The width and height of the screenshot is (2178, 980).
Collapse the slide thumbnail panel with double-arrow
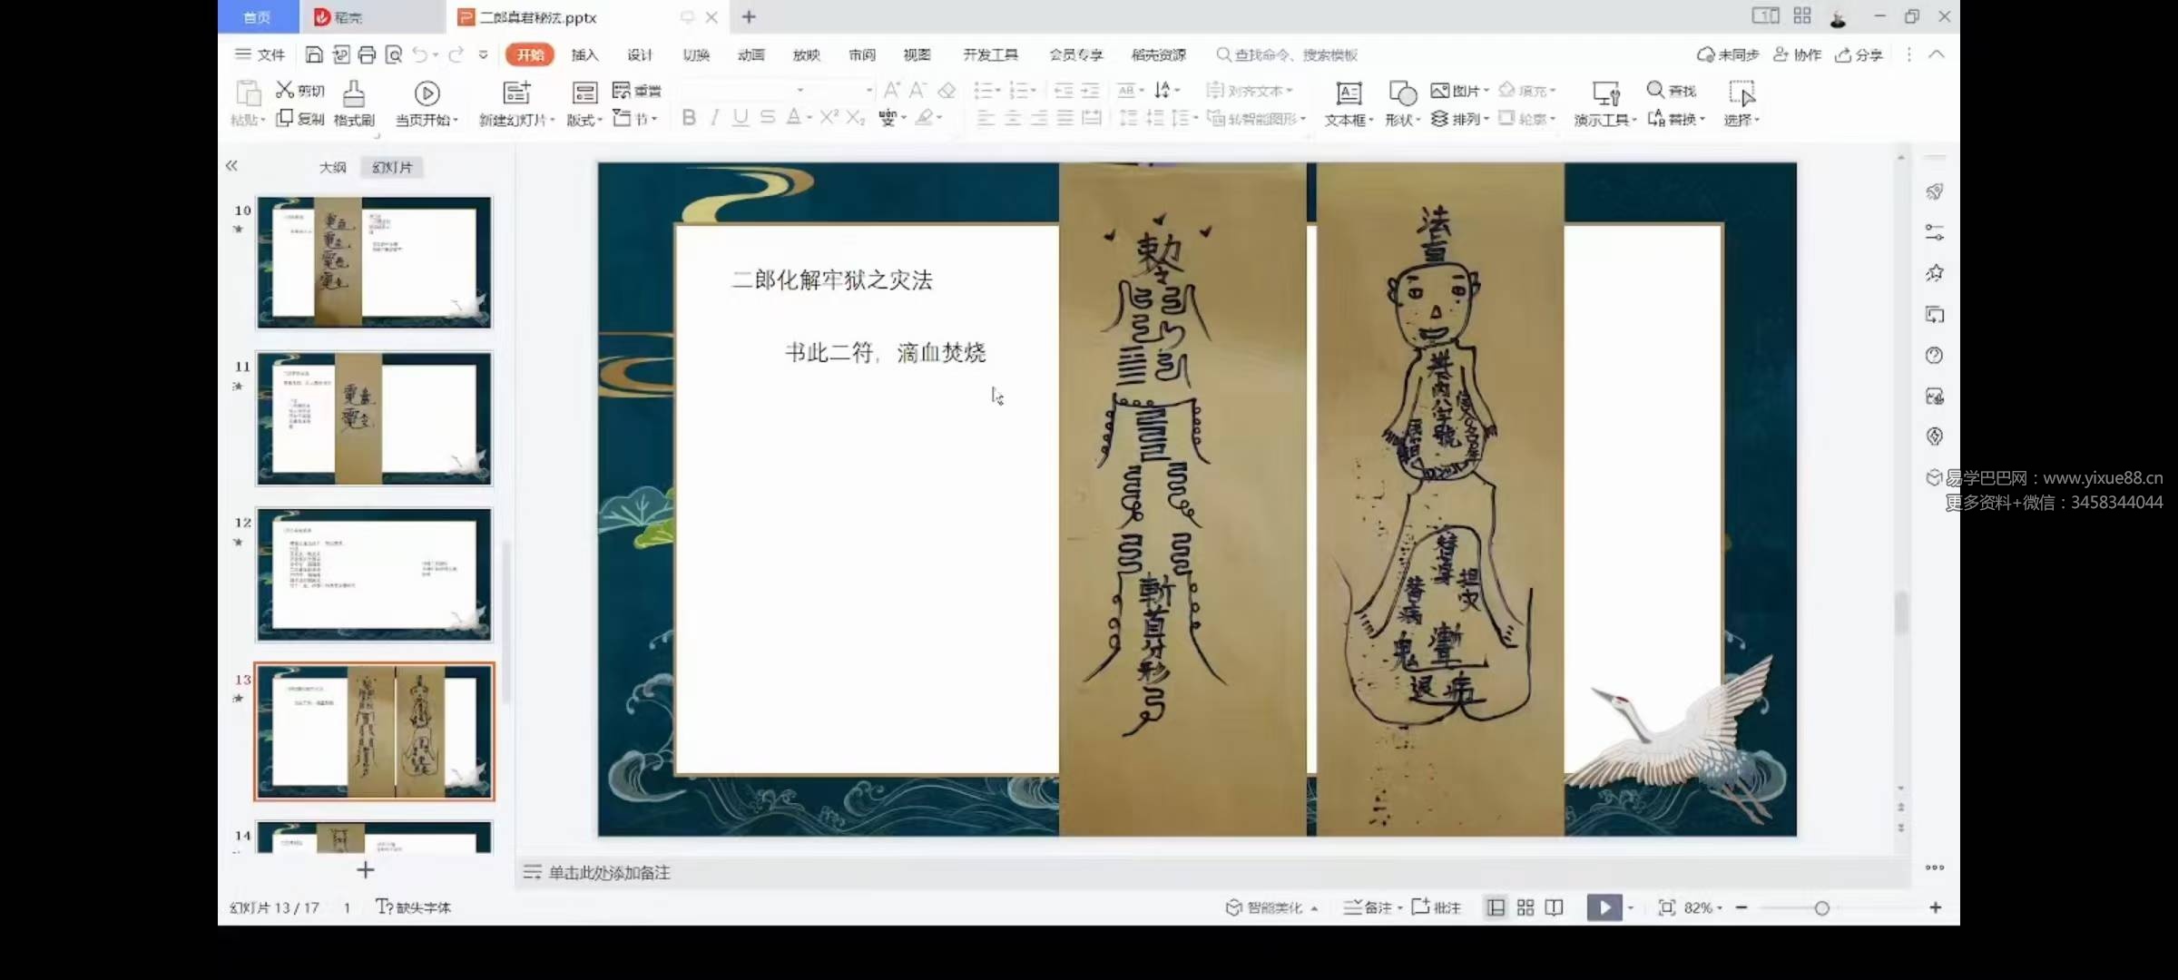click(232, 166)
